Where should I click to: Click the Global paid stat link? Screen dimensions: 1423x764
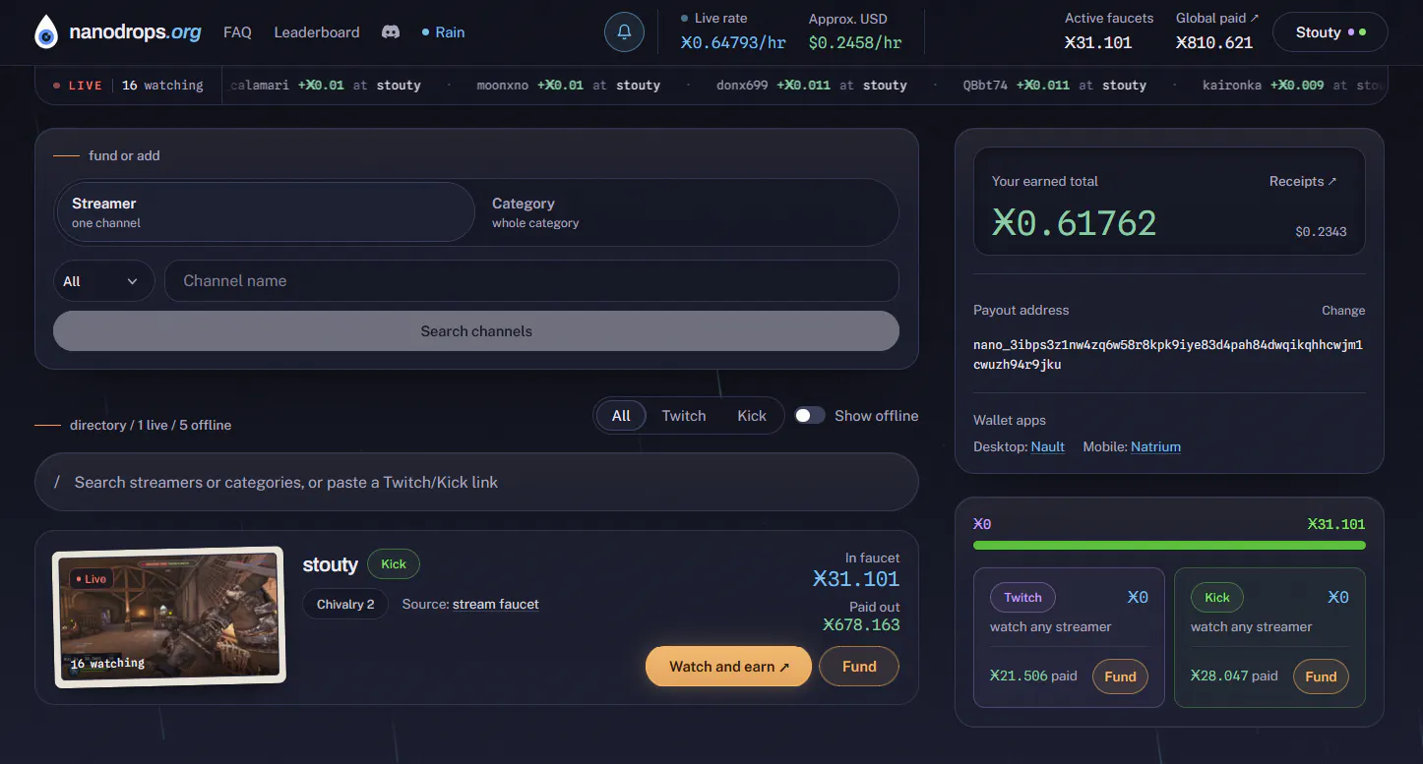[1217, 32]
